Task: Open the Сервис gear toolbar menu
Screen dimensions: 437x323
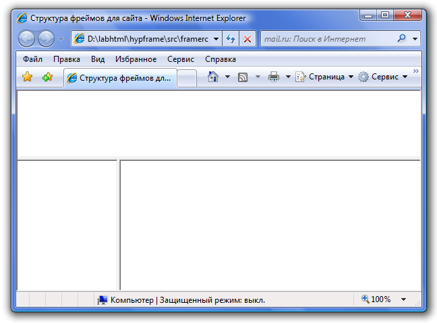Action: point(383,77)
